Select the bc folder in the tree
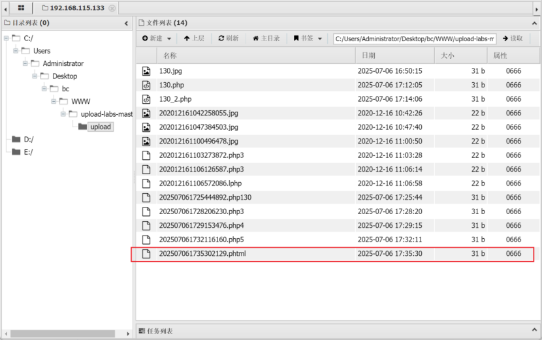The width and height of the screenshot is (542, 340). pos(65,89)
